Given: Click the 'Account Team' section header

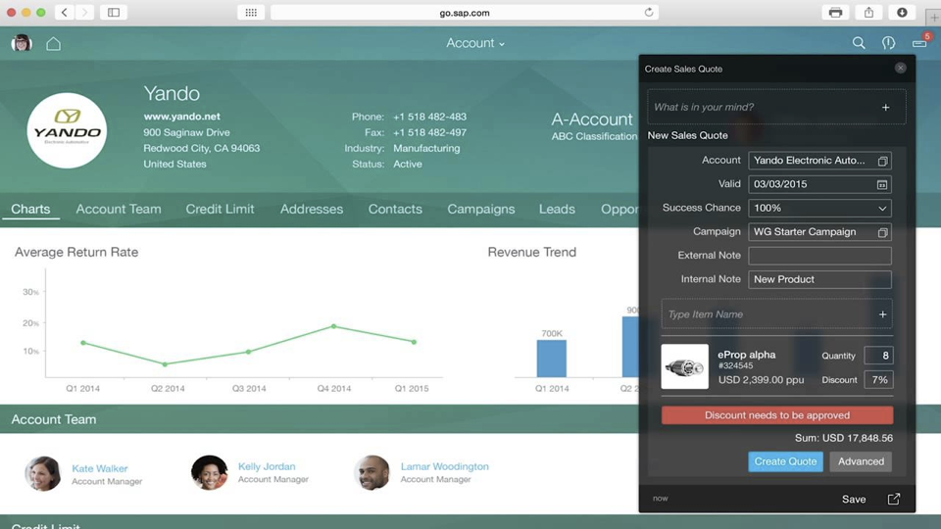Looking at the screenshot, I should (x=53, y=419).
